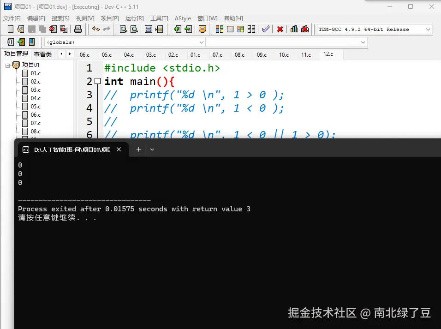Open the 文件[F] menu

click(12, 18)
